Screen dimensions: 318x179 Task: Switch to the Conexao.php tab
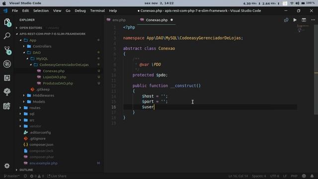click(157, 20)
